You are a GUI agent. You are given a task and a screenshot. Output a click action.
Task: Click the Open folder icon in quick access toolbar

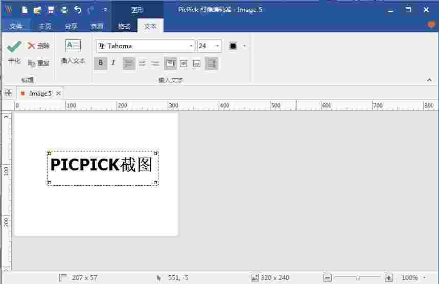[37, 10]
